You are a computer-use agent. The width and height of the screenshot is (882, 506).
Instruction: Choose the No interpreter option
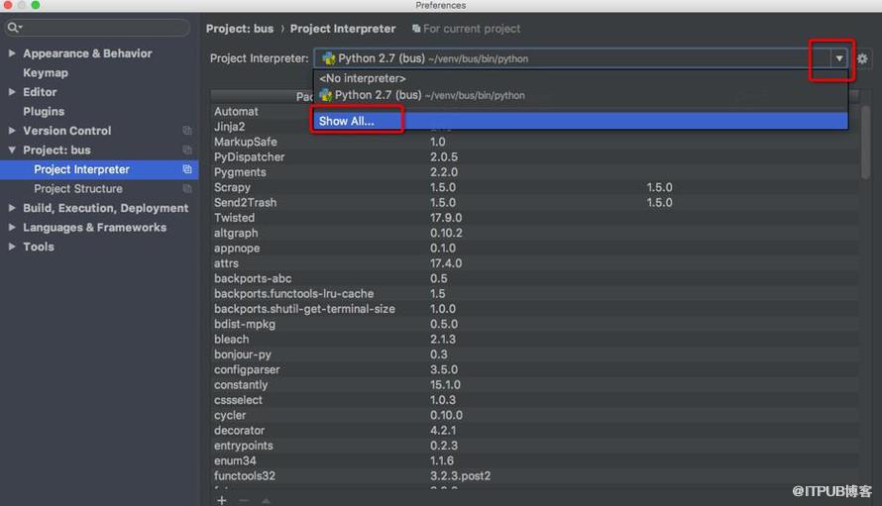[x=581, y=78]
